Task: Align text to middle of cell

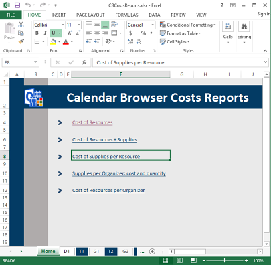Action: coord(97,25)
